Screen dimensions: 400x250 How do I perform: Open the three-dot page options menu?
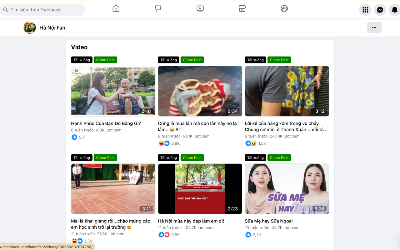[x=374, y=27]
